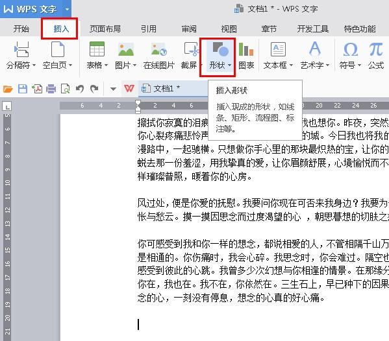The width and height of the screenshot is (389, 341).
Task: Open the quick access toolbar customize arrow
Action: coord(113,89)
